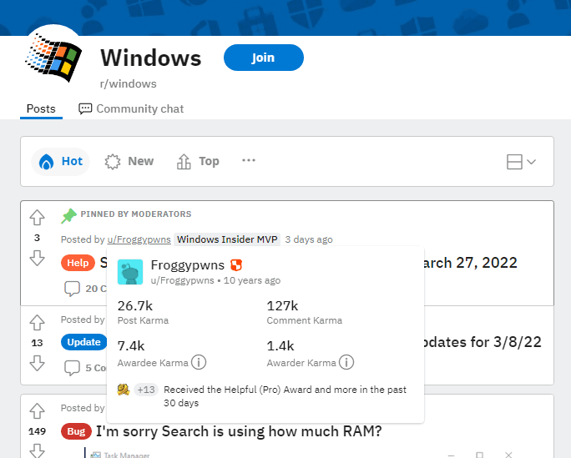This screenshot has width=571, height=458.
Task: Upvote the Update post with 13 points
Action: click(37, 322)
